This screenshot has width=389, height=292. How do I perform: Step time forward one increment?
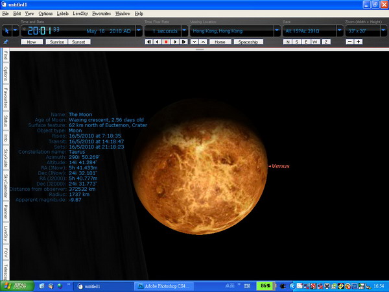pyautogui.click(x=183, y=42)
